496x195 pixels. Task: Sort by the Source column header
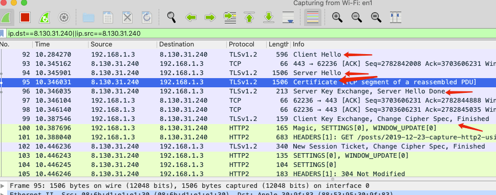[x=122, y=44]
